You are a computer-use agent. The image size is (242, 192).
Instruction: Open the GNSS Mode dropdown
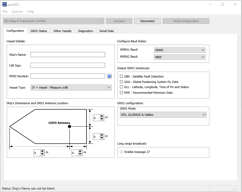click(163, 115)
